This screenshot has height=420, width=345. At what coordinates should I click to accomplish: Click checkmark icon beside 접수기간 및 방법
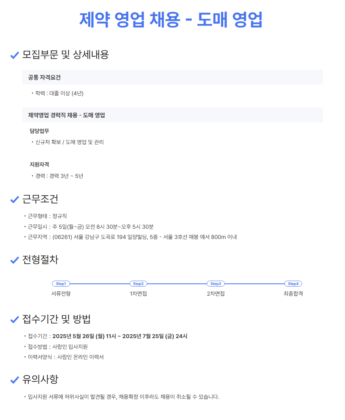[x=15, y=320]
